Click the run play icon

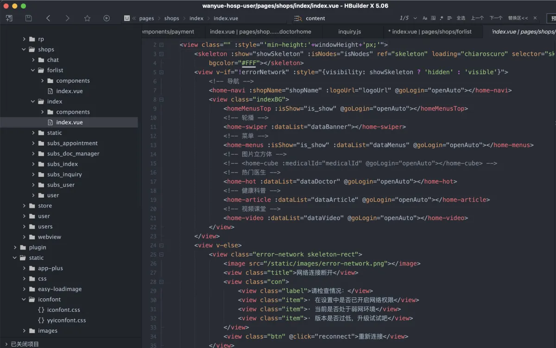point(107,18)
